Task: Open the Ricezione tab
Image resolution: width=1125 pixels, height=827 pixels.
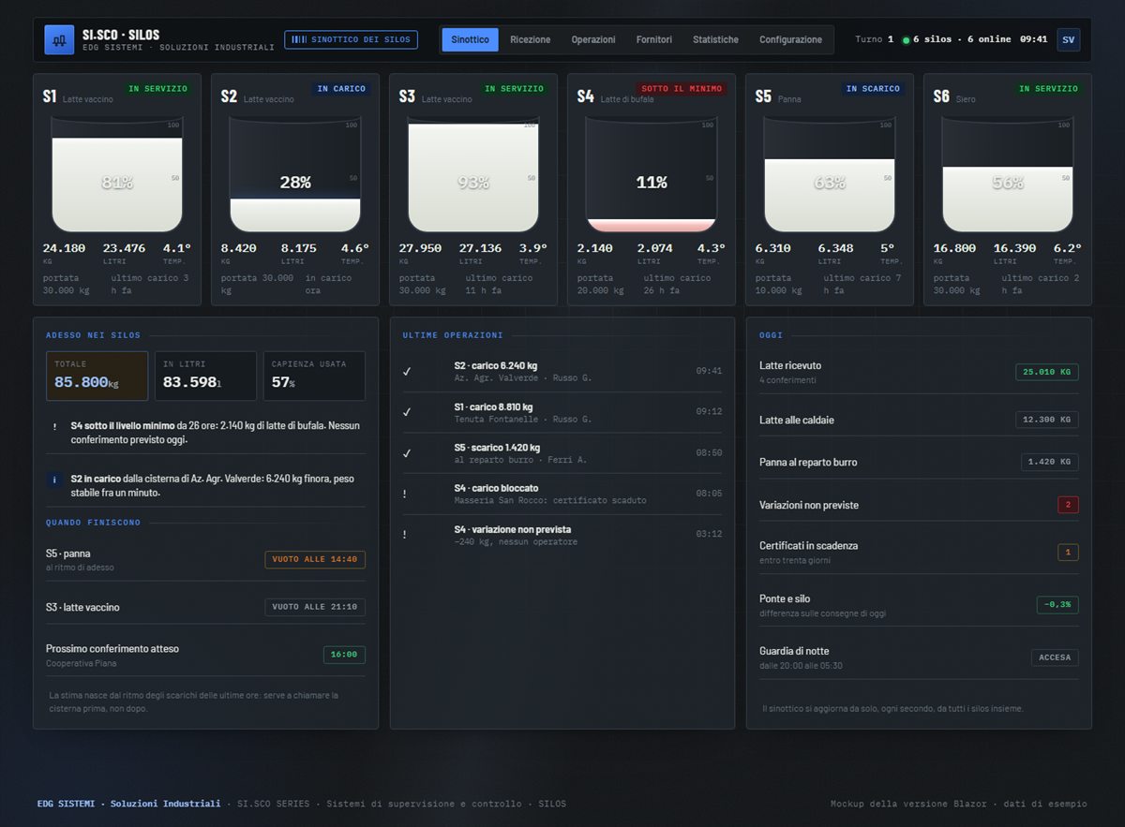Action: point(531,39)
